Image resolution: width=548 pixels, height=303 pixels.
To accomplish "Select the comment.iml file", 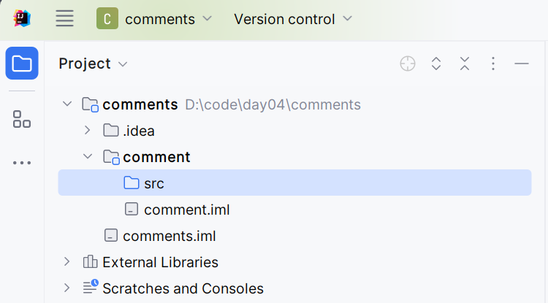I will tap(186, 210).
